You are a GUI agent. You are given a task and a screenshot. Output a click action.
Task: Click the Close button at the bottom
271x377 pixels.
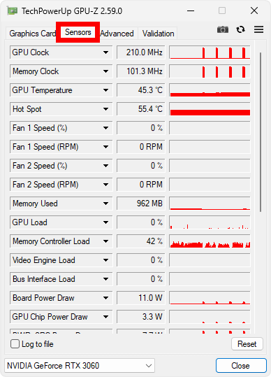pyautogui.click(x=241, y=365)
